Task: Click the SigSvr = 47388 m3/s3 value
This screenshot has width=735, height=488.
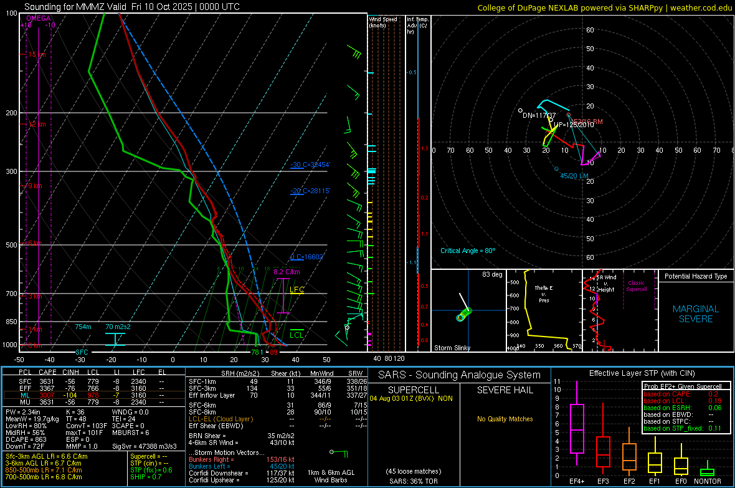Action: 145,446
